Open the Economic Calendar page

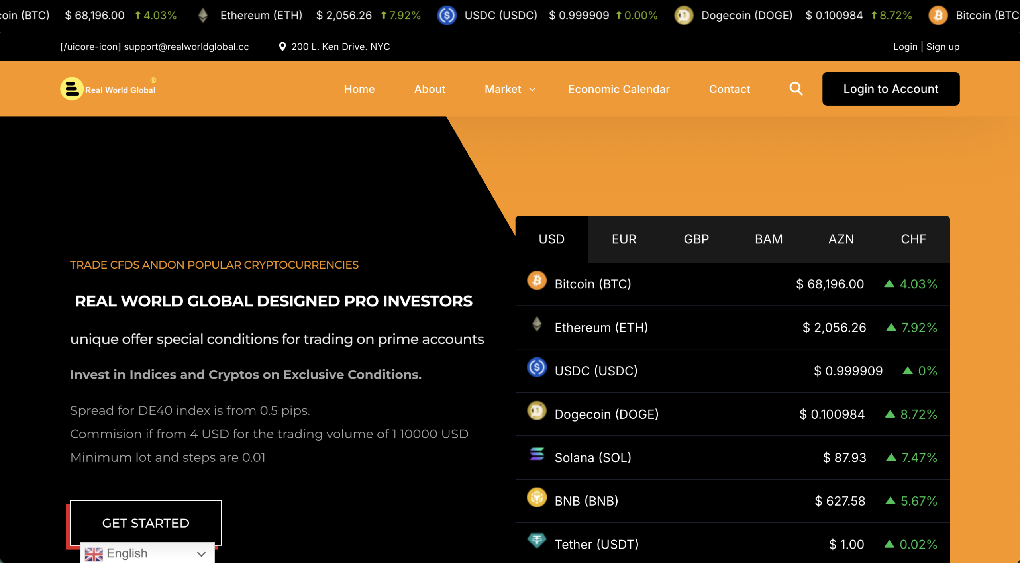618,89
